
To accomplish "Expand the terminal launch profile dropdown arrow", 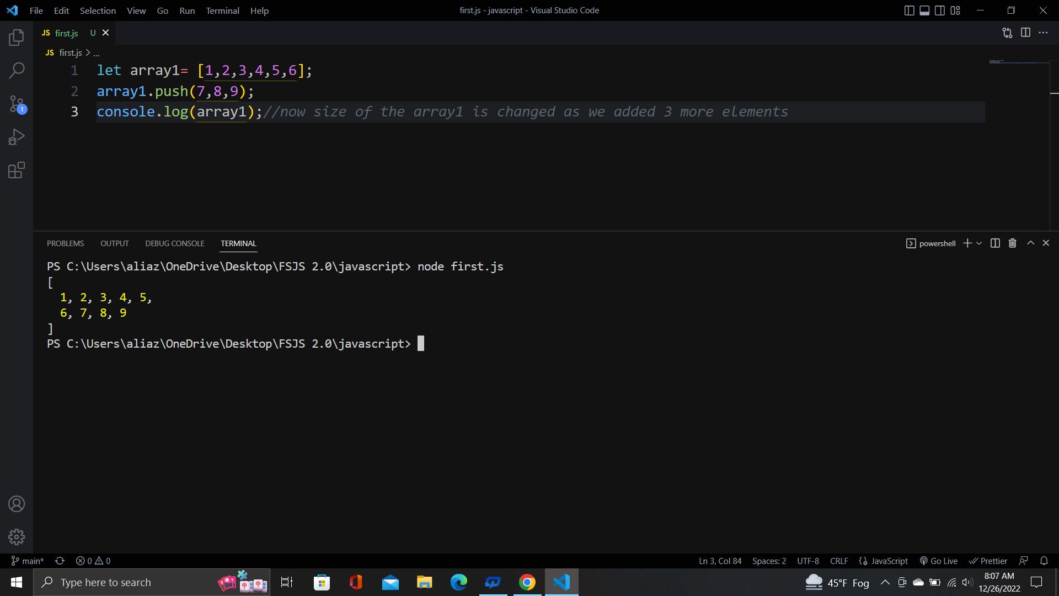I will tap(979, 243).
